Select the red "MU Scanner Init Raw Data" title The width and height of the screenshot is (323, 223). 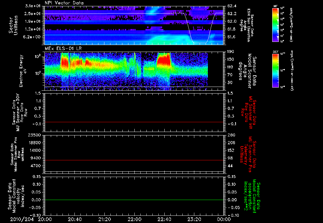pyautogui.click(x=249, y=112)
